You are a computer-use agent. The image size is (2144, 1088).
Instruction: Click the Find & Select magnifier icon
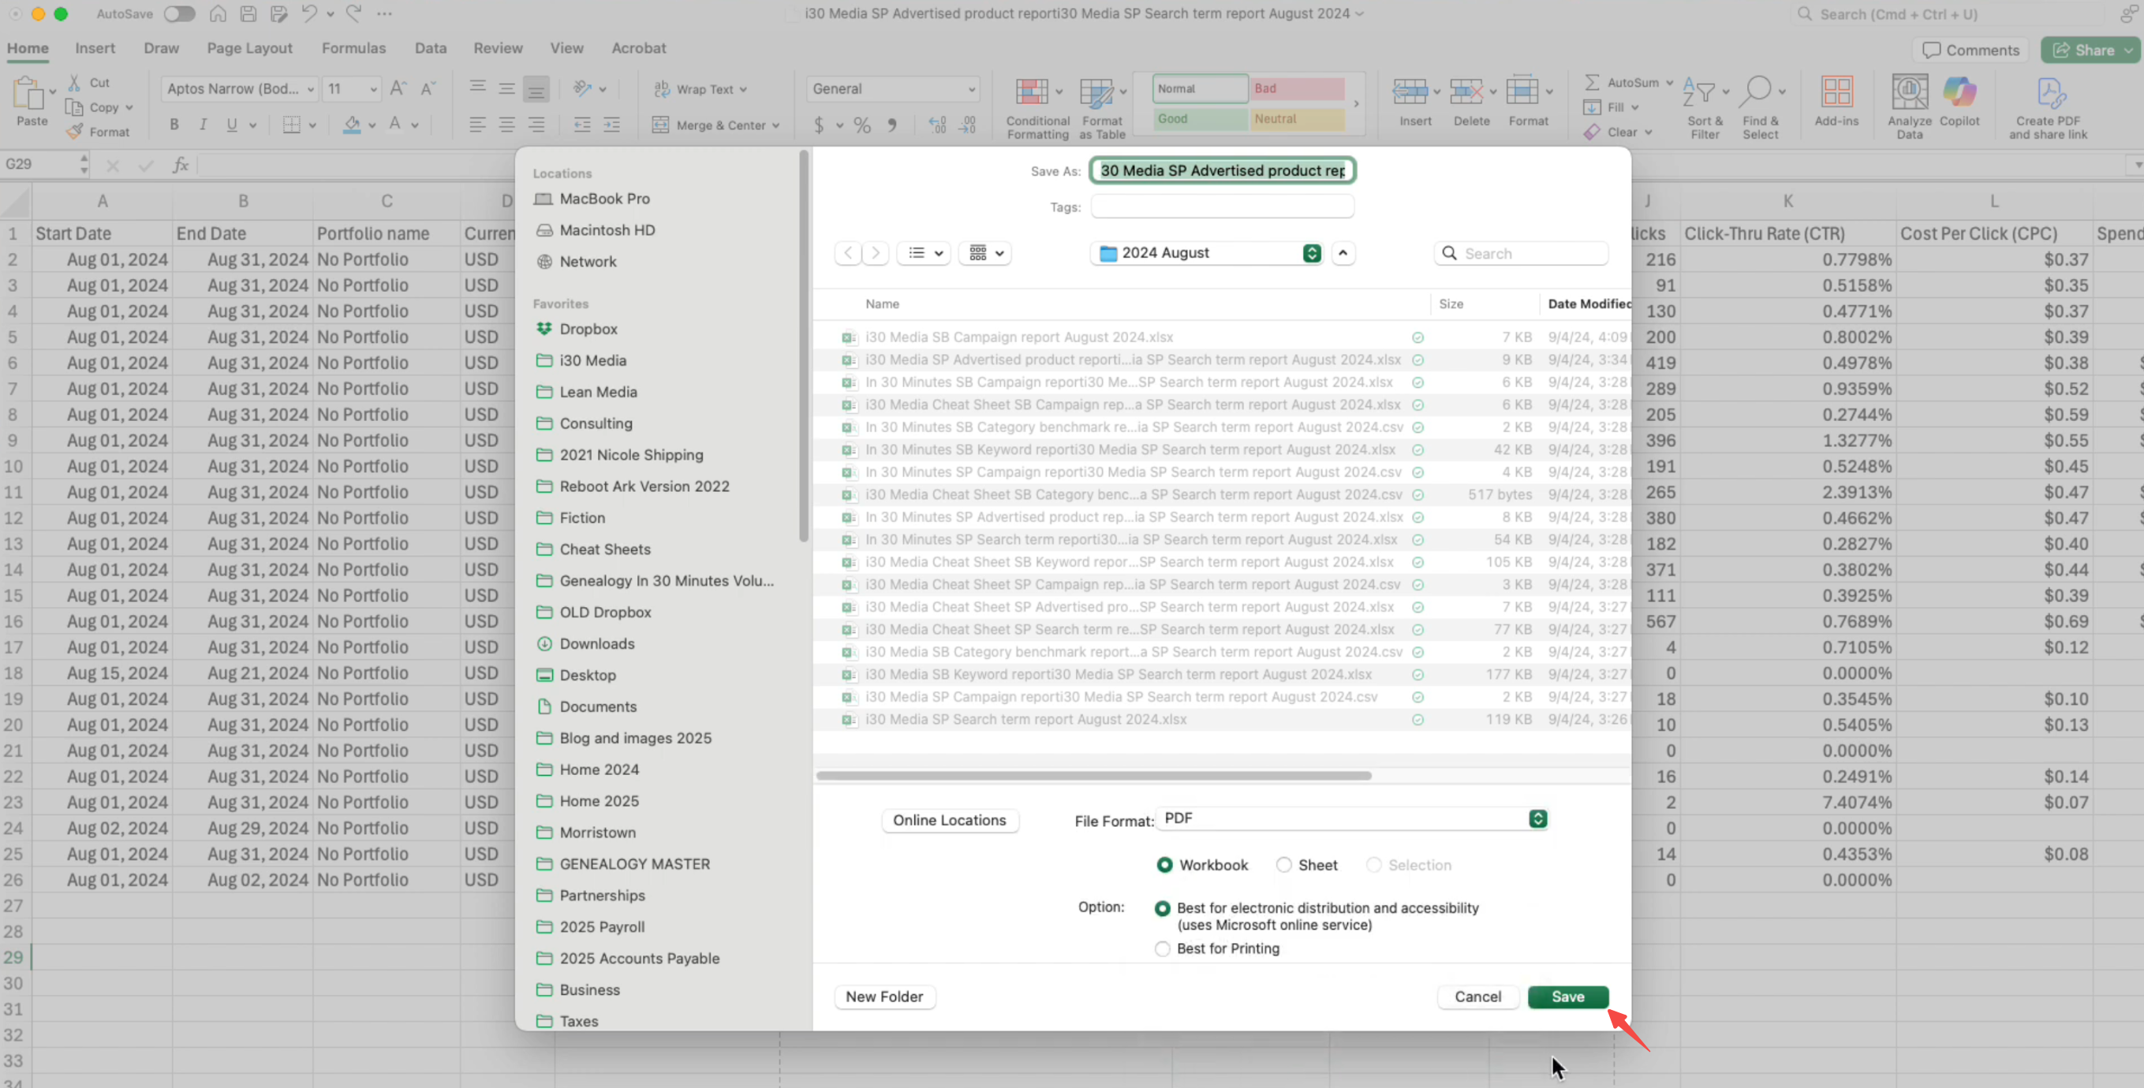tap(1756, 91)
